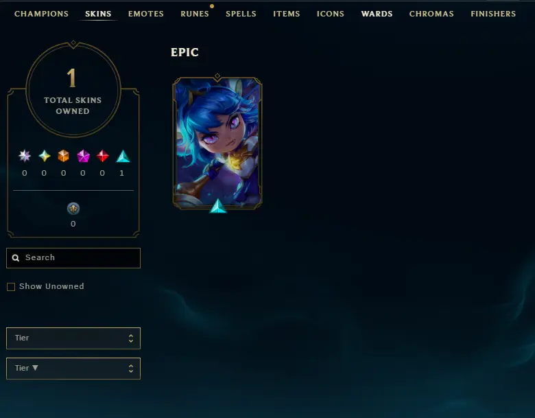Click the red diamond gem tier icon

102,156
